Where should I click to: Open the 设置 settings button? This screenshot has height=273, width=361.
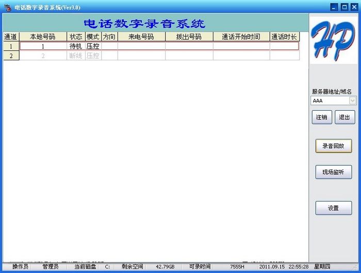click(x=333, y=208)
